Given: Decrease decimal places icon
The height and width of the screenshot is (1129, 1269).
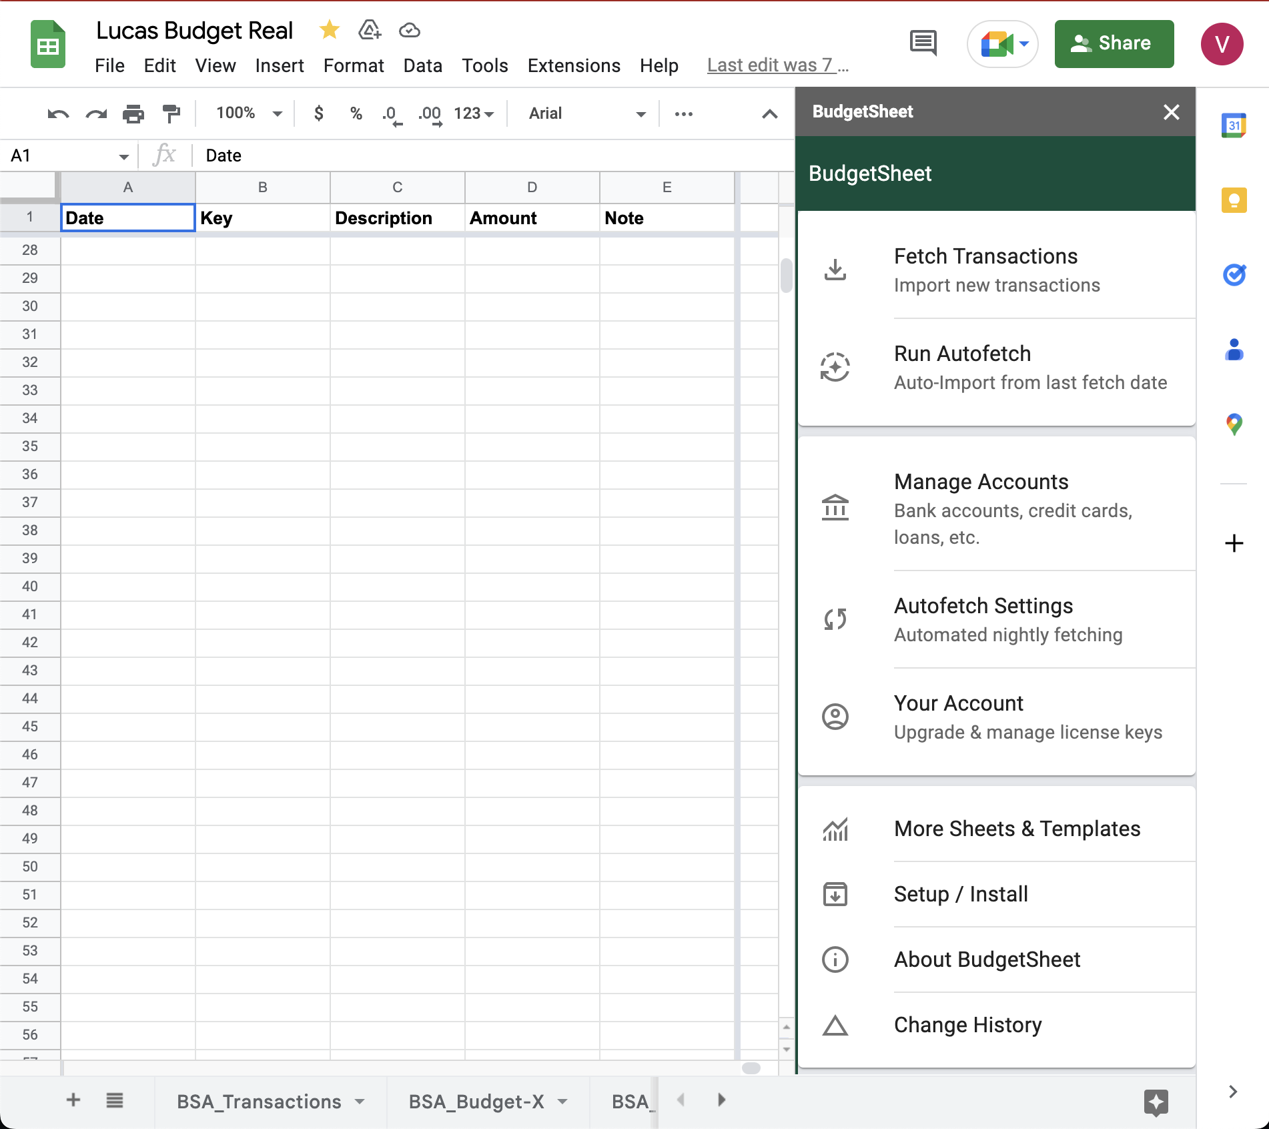Looking at the screenshot, I should (x=392, y=115).
